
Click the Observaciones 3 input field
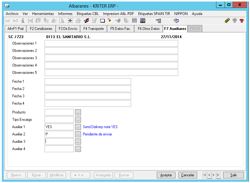click(x=111, y=58)
